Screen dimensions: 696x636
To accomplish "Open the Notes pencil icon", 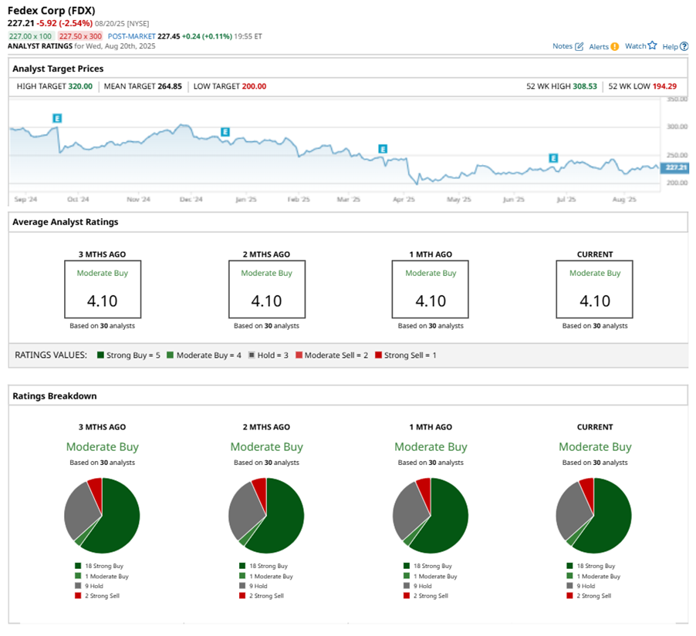I will [579, 46].
